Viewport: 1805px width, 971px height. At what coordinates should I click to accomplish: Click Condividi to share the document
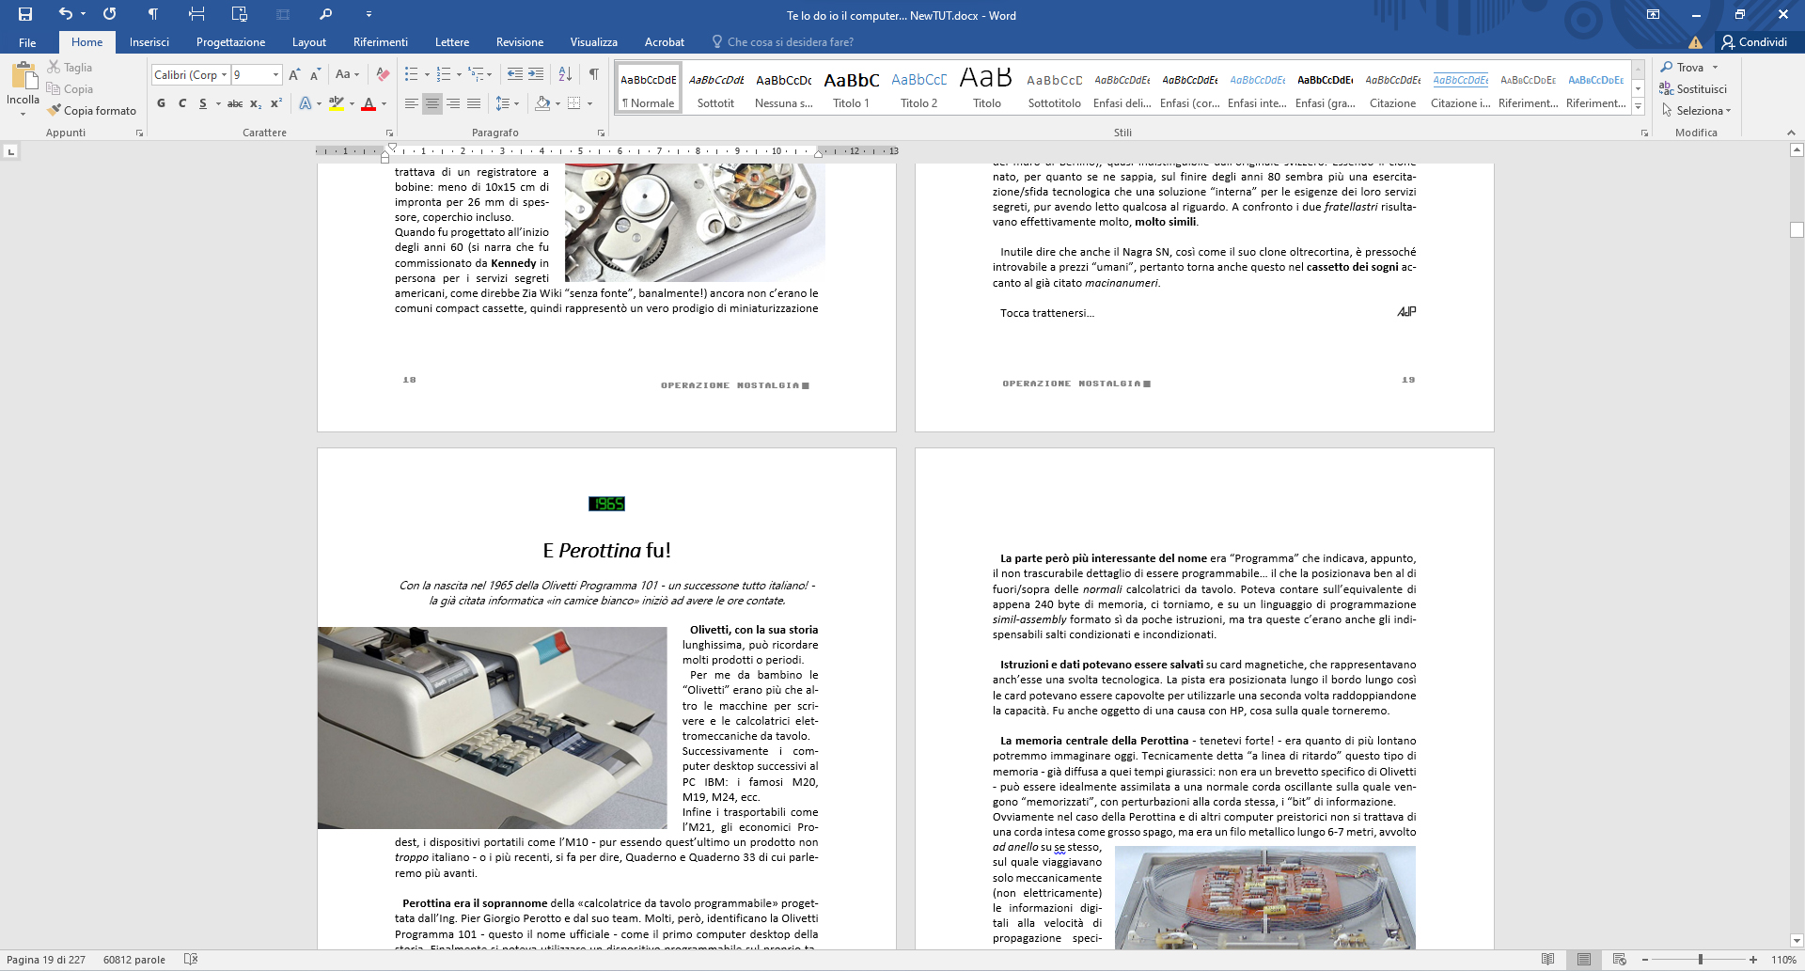1754,42
